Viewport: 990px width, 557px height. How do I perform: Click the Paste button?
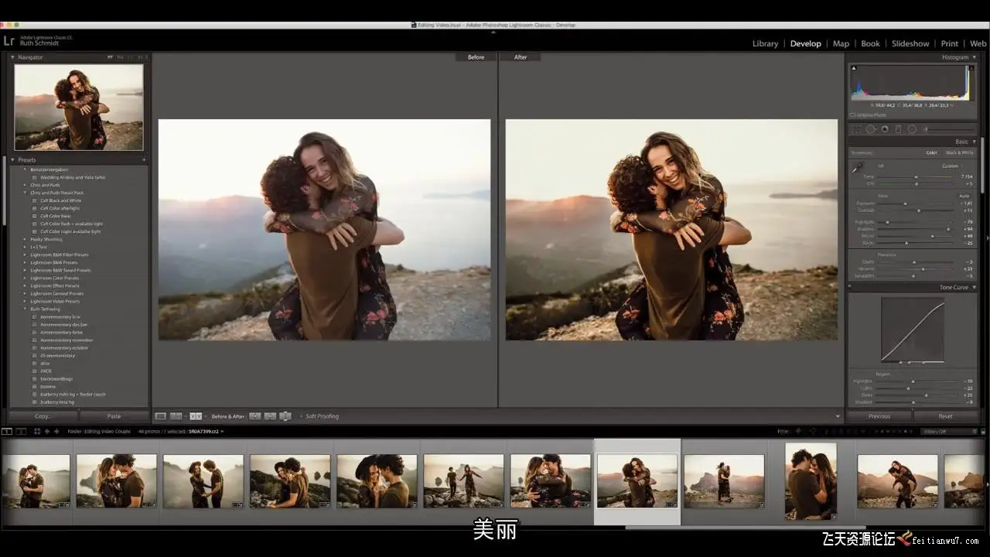pos(114,416)
